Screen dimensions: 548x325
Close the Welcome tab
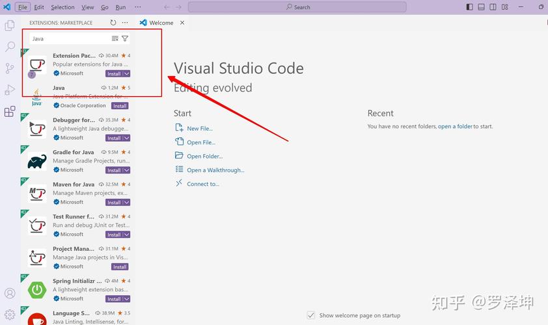182,23
